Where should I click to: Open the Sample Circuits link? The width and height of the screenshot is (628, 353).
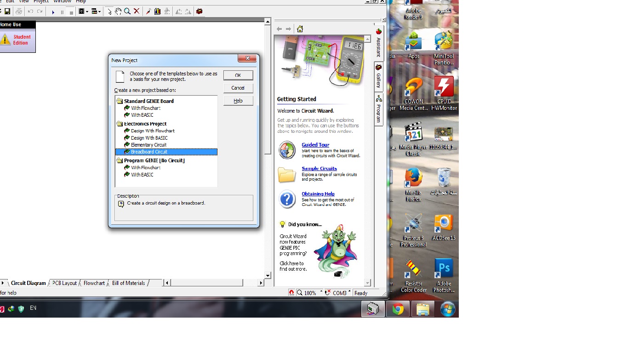[319, 168]
